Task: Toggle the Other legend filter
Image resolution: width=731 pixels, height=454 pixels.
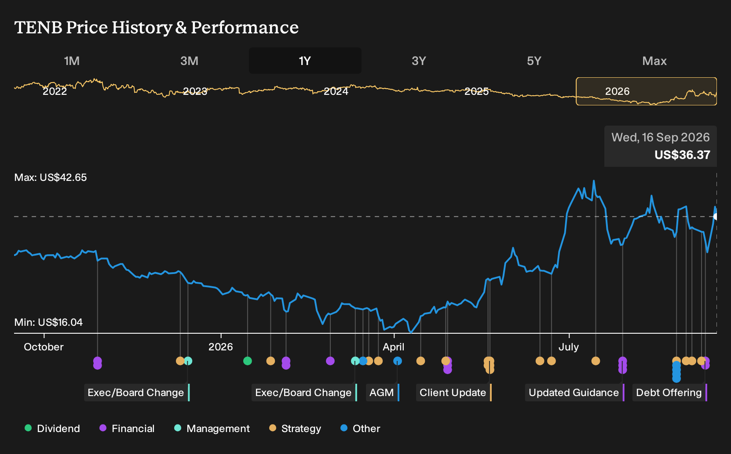Action: pyautogui.click(x=360, y=429)
